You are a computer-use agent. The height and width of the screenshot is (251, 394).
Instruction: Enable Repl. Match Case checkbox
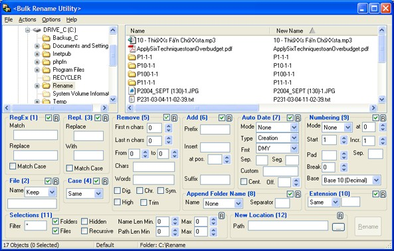pos(69,168)
